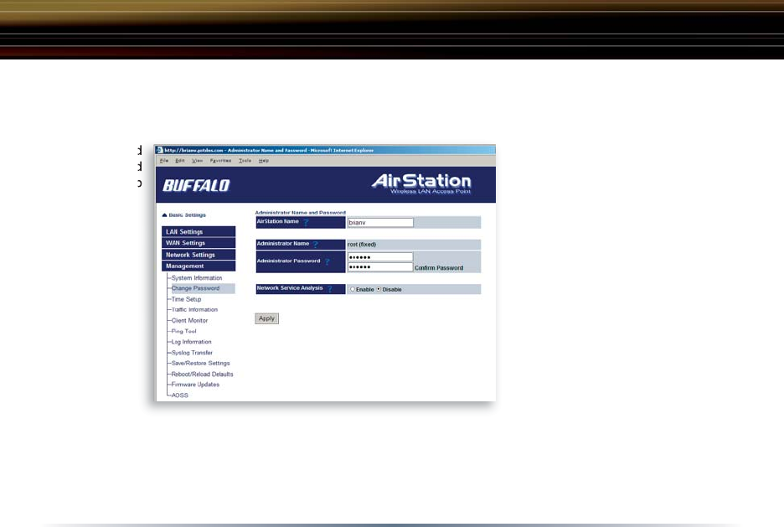Select Enable for Network Service Analysis

pos(353,289)
